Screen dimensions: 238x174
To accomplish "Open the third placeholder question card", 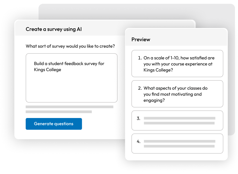I will pyautogui.click(x=177, y=121).
